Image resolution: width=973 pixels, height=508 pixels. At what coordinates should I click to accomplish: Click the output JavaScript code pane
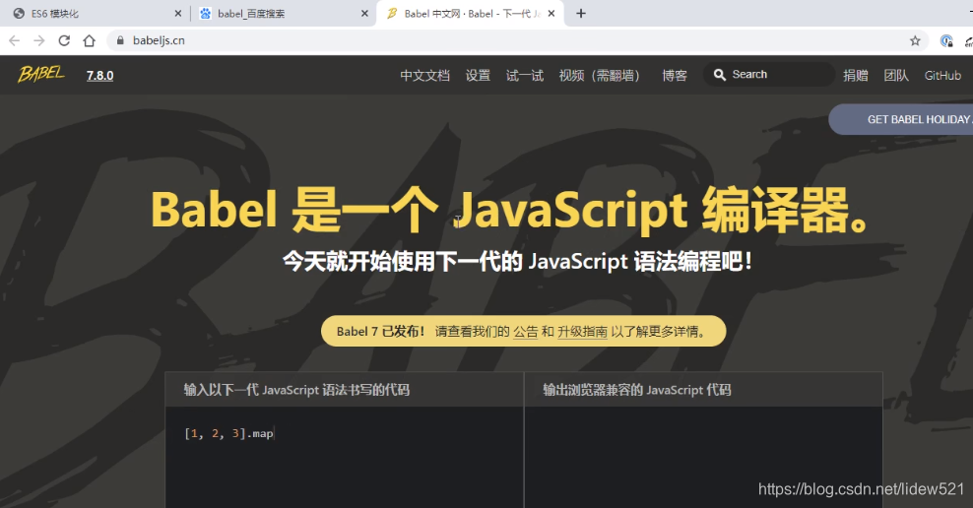pyautogui.click(x=704, y=457)
